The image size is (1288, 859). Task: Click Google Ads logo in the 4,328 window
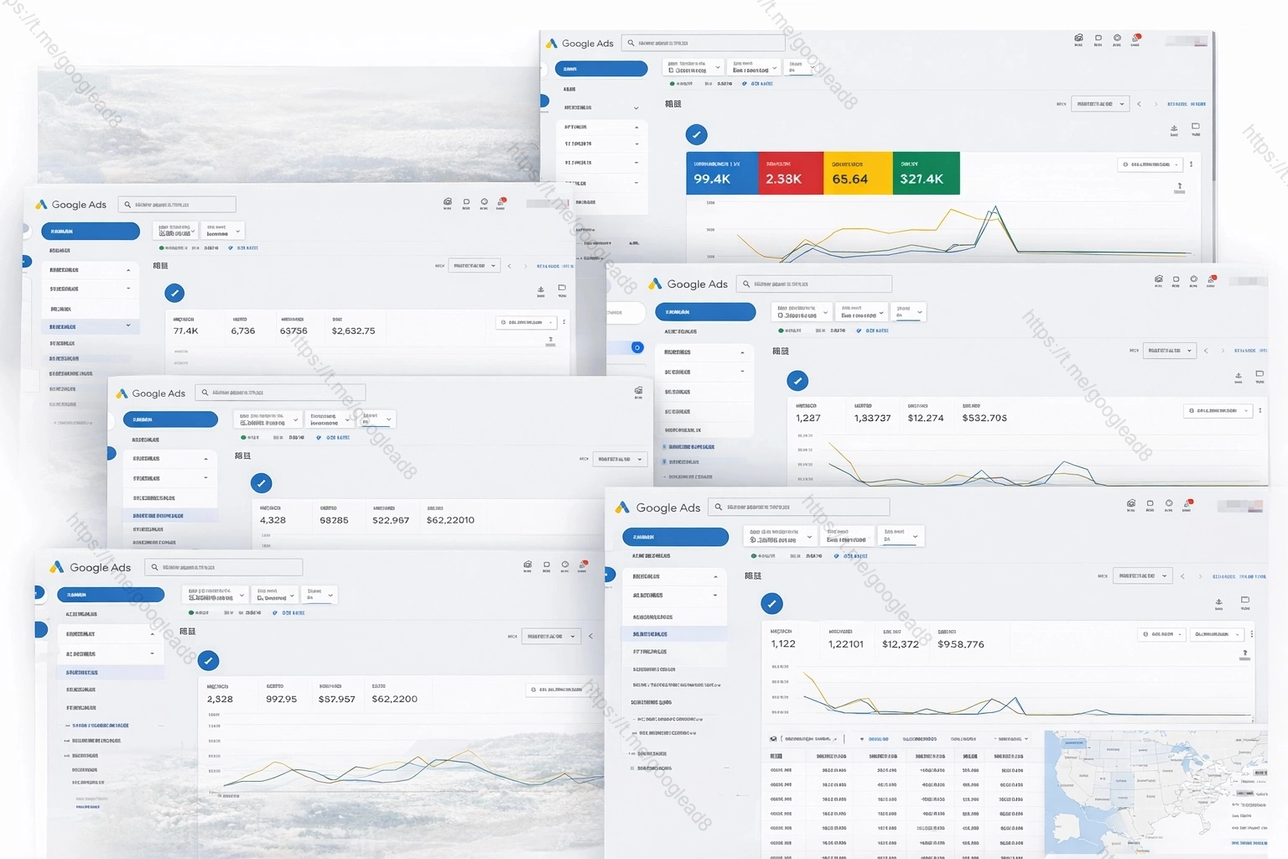(151, 393)
